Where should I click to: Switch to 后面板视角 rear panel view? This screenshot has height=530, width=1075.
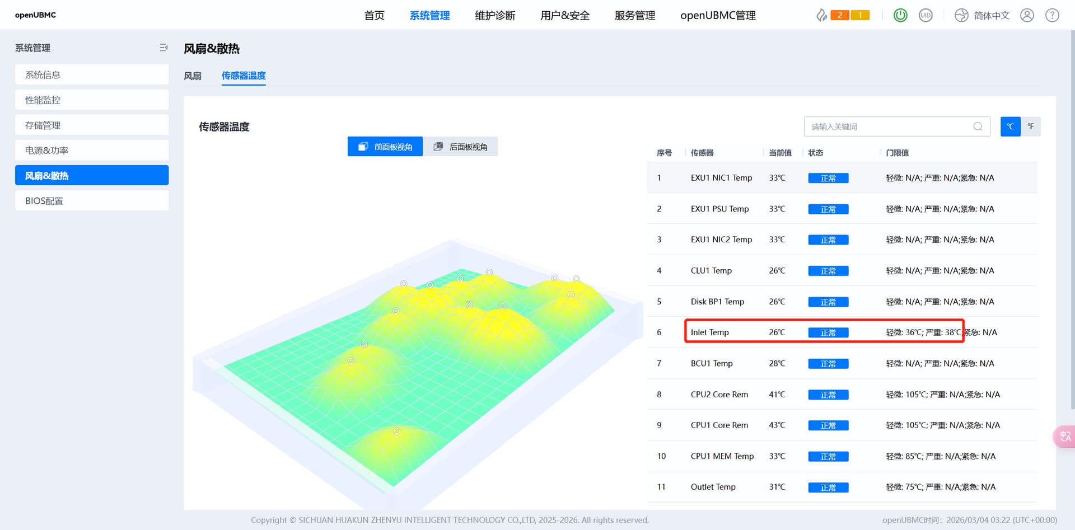461,147
